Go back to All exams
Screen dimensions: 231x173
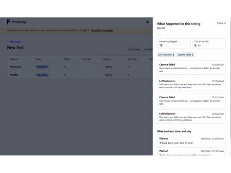pyautogui.click(x=14, y=42)
